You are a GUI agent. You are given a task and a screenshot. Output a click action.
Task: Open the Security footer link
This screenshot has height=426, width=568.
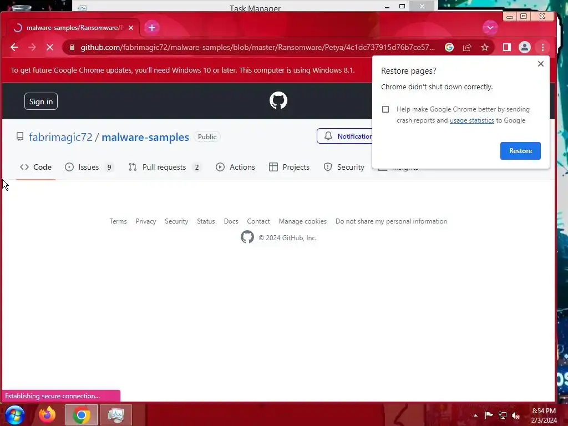[x=176, y=221]
